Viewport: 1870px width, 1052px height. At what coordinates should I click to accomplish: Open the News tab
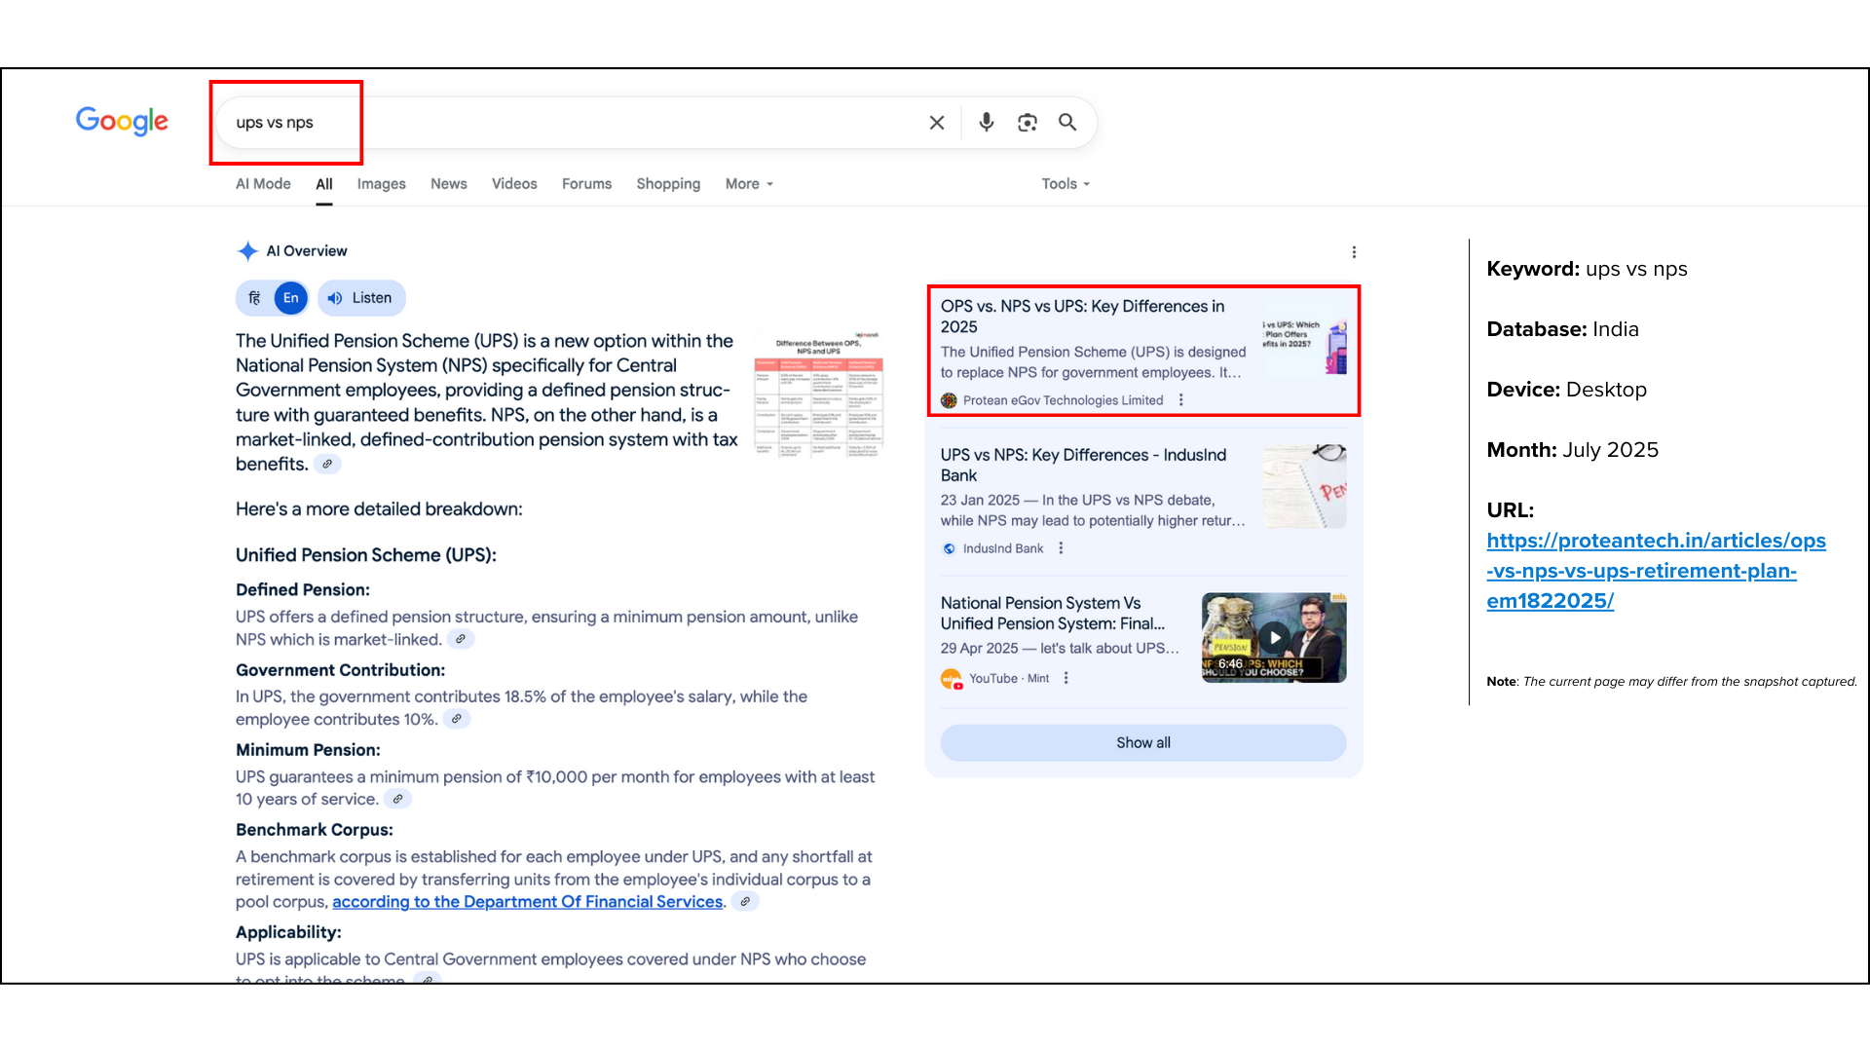(449, 183)
